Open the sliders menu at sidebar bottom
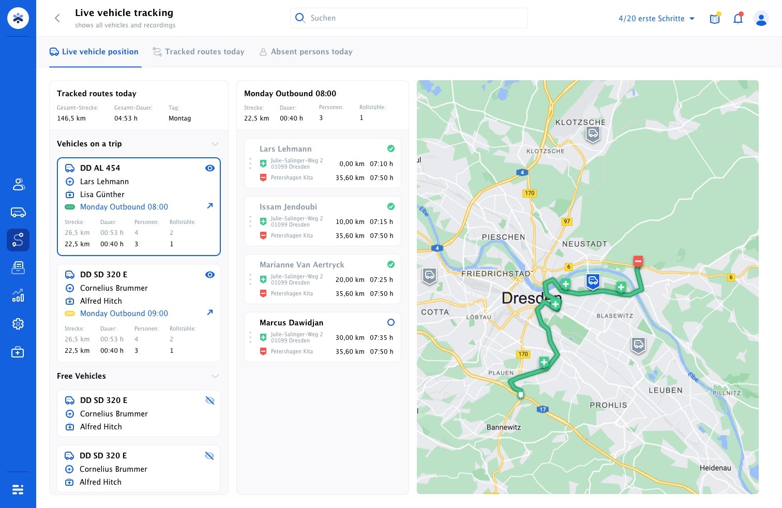The image size is (782, 508). (x=18, y=489)
